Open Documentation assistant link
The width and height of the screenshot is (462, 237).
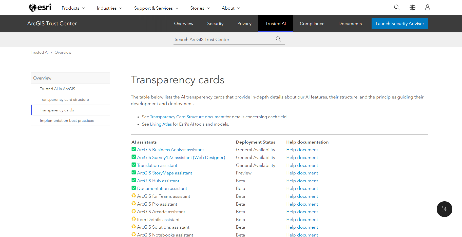click(x=162, y=188)
